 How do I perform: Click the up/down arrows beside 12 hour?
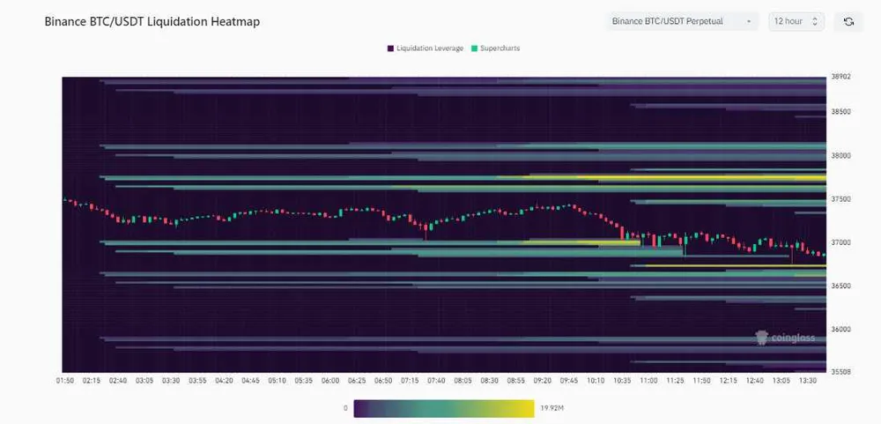[815, 21]
